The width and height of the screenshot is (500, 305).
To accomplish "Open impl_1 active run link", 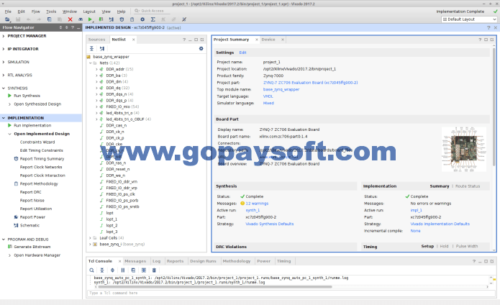I will (x=416, y=210).
